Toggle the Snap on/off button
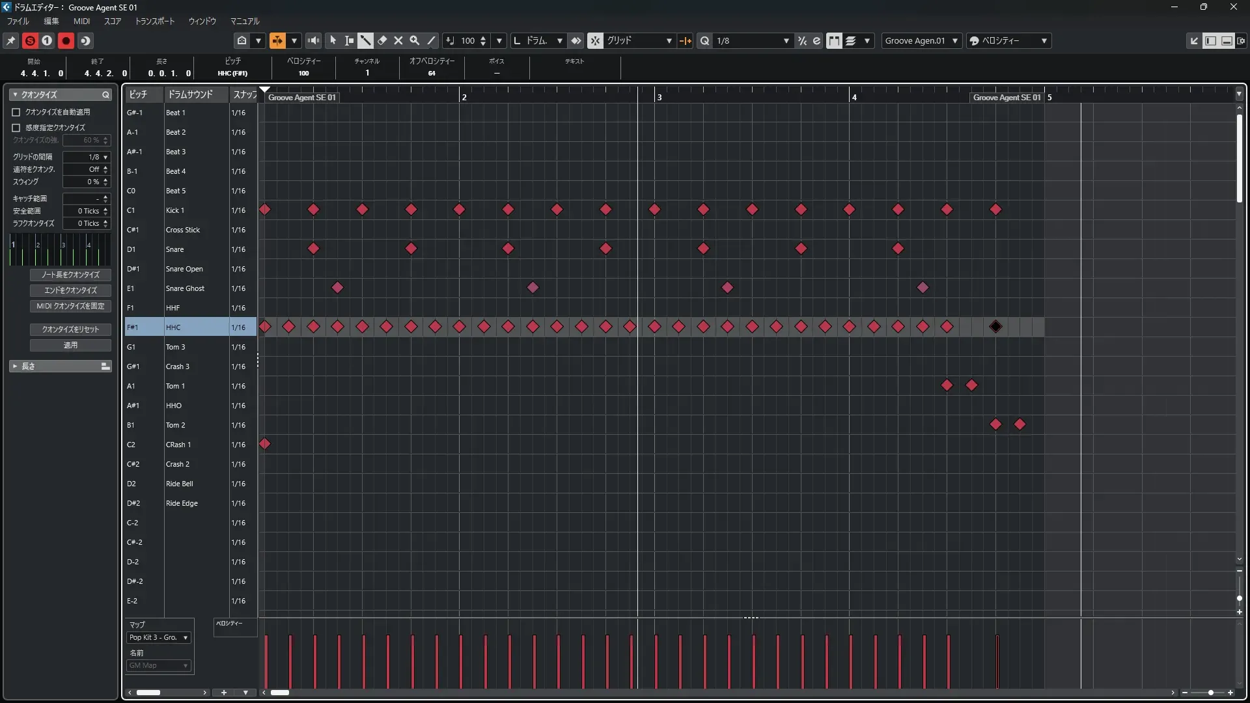1250x703 pixels. (x=595, y=40)
